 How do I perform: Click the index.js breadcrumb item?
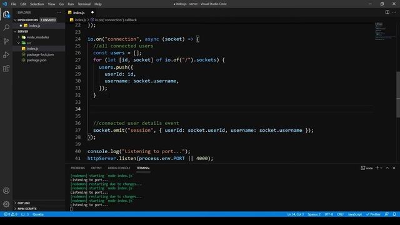coord(80,19)
